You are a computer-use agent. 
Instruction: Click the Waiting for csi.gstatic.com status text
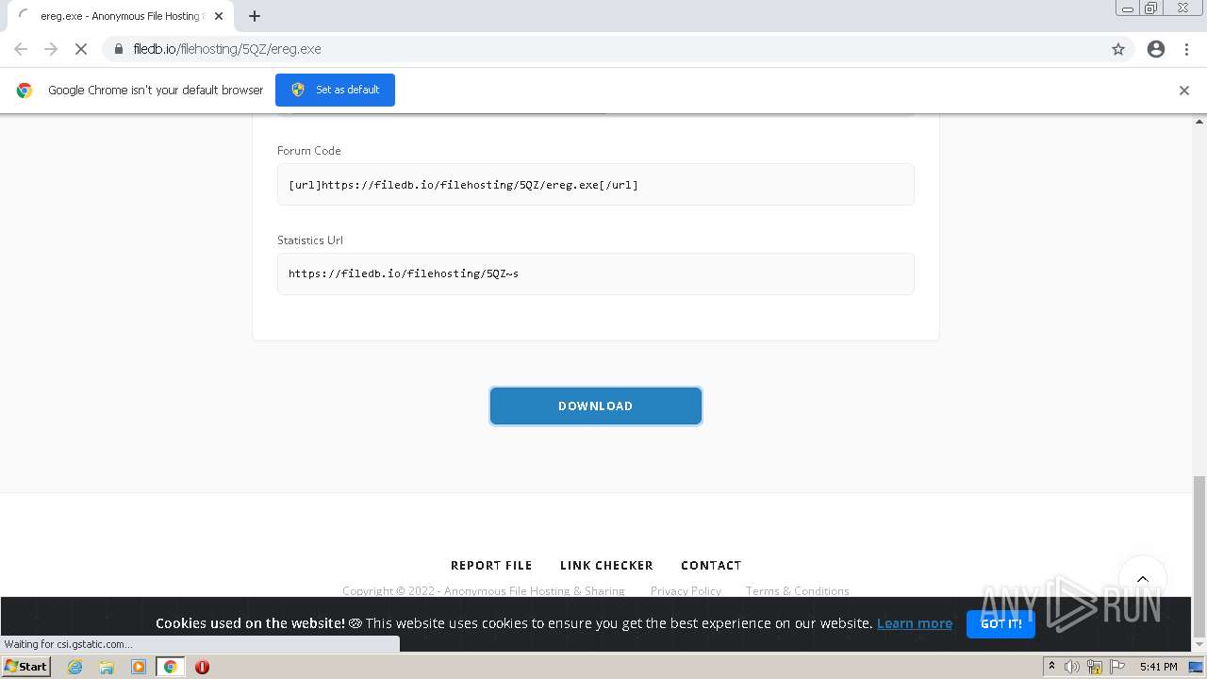69,644
